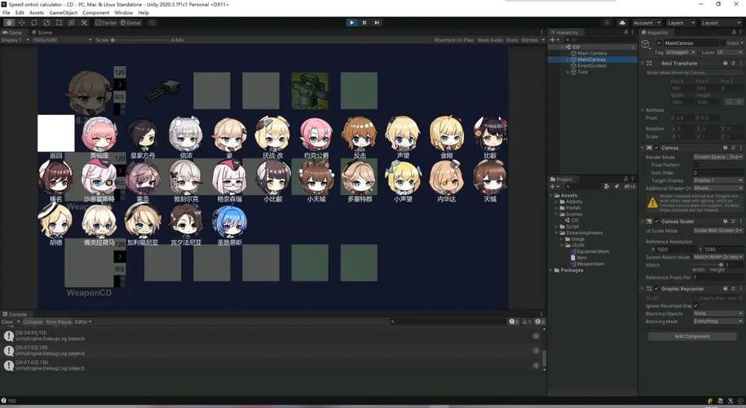Viewport: 746px width, 408px height.
Task: Expand the Prefab folder in Project
Action: (556, 208)
